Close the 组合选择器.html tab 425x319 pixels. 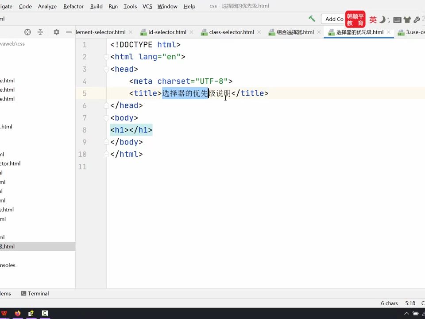click(x=319, y=32)
